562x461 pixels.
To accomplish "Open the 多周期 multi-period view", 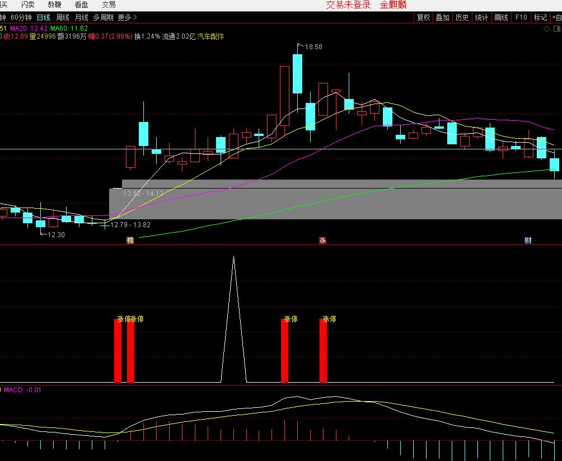I will (103, 17).
